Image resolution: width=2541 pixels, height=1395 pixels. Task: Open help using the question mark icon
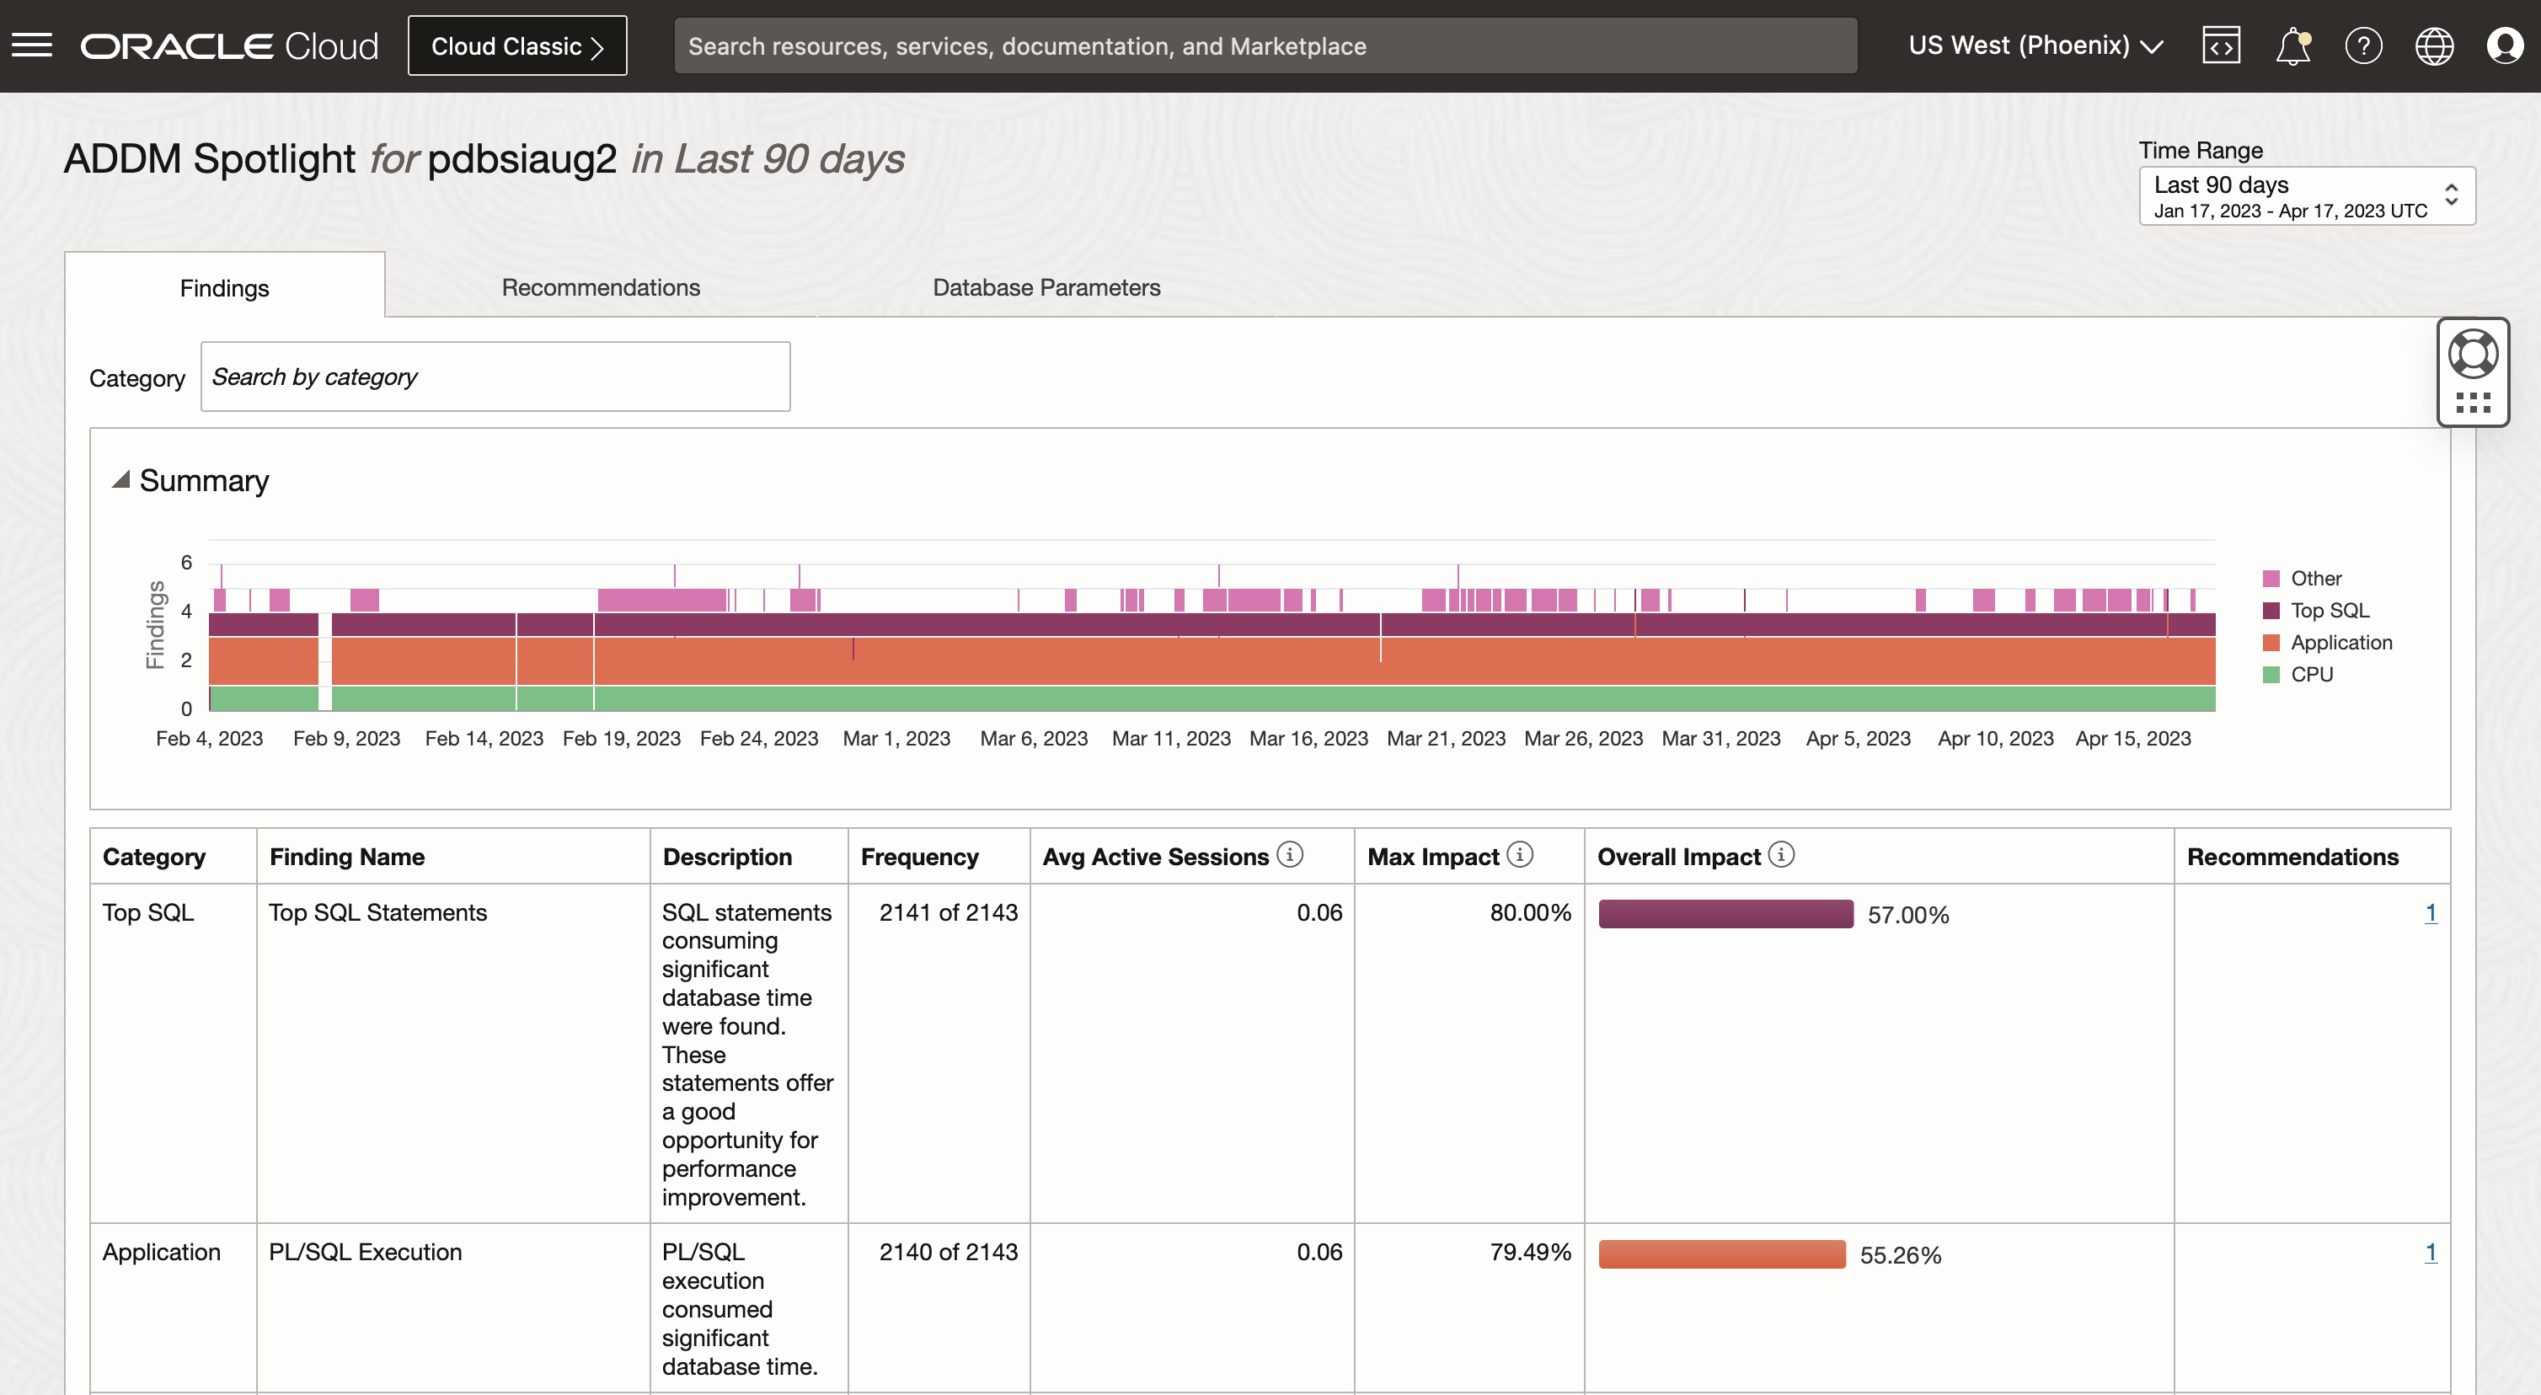coord(2363,45)
